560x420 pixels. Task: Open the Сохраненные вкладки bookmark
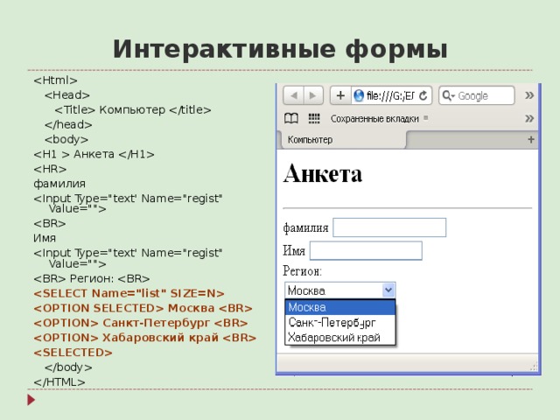coord(374,119)
